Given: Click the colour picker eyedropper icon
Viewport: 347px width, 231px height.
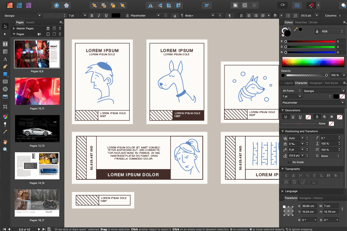Looking at the screenshot, I should click(x=296, y=30).
